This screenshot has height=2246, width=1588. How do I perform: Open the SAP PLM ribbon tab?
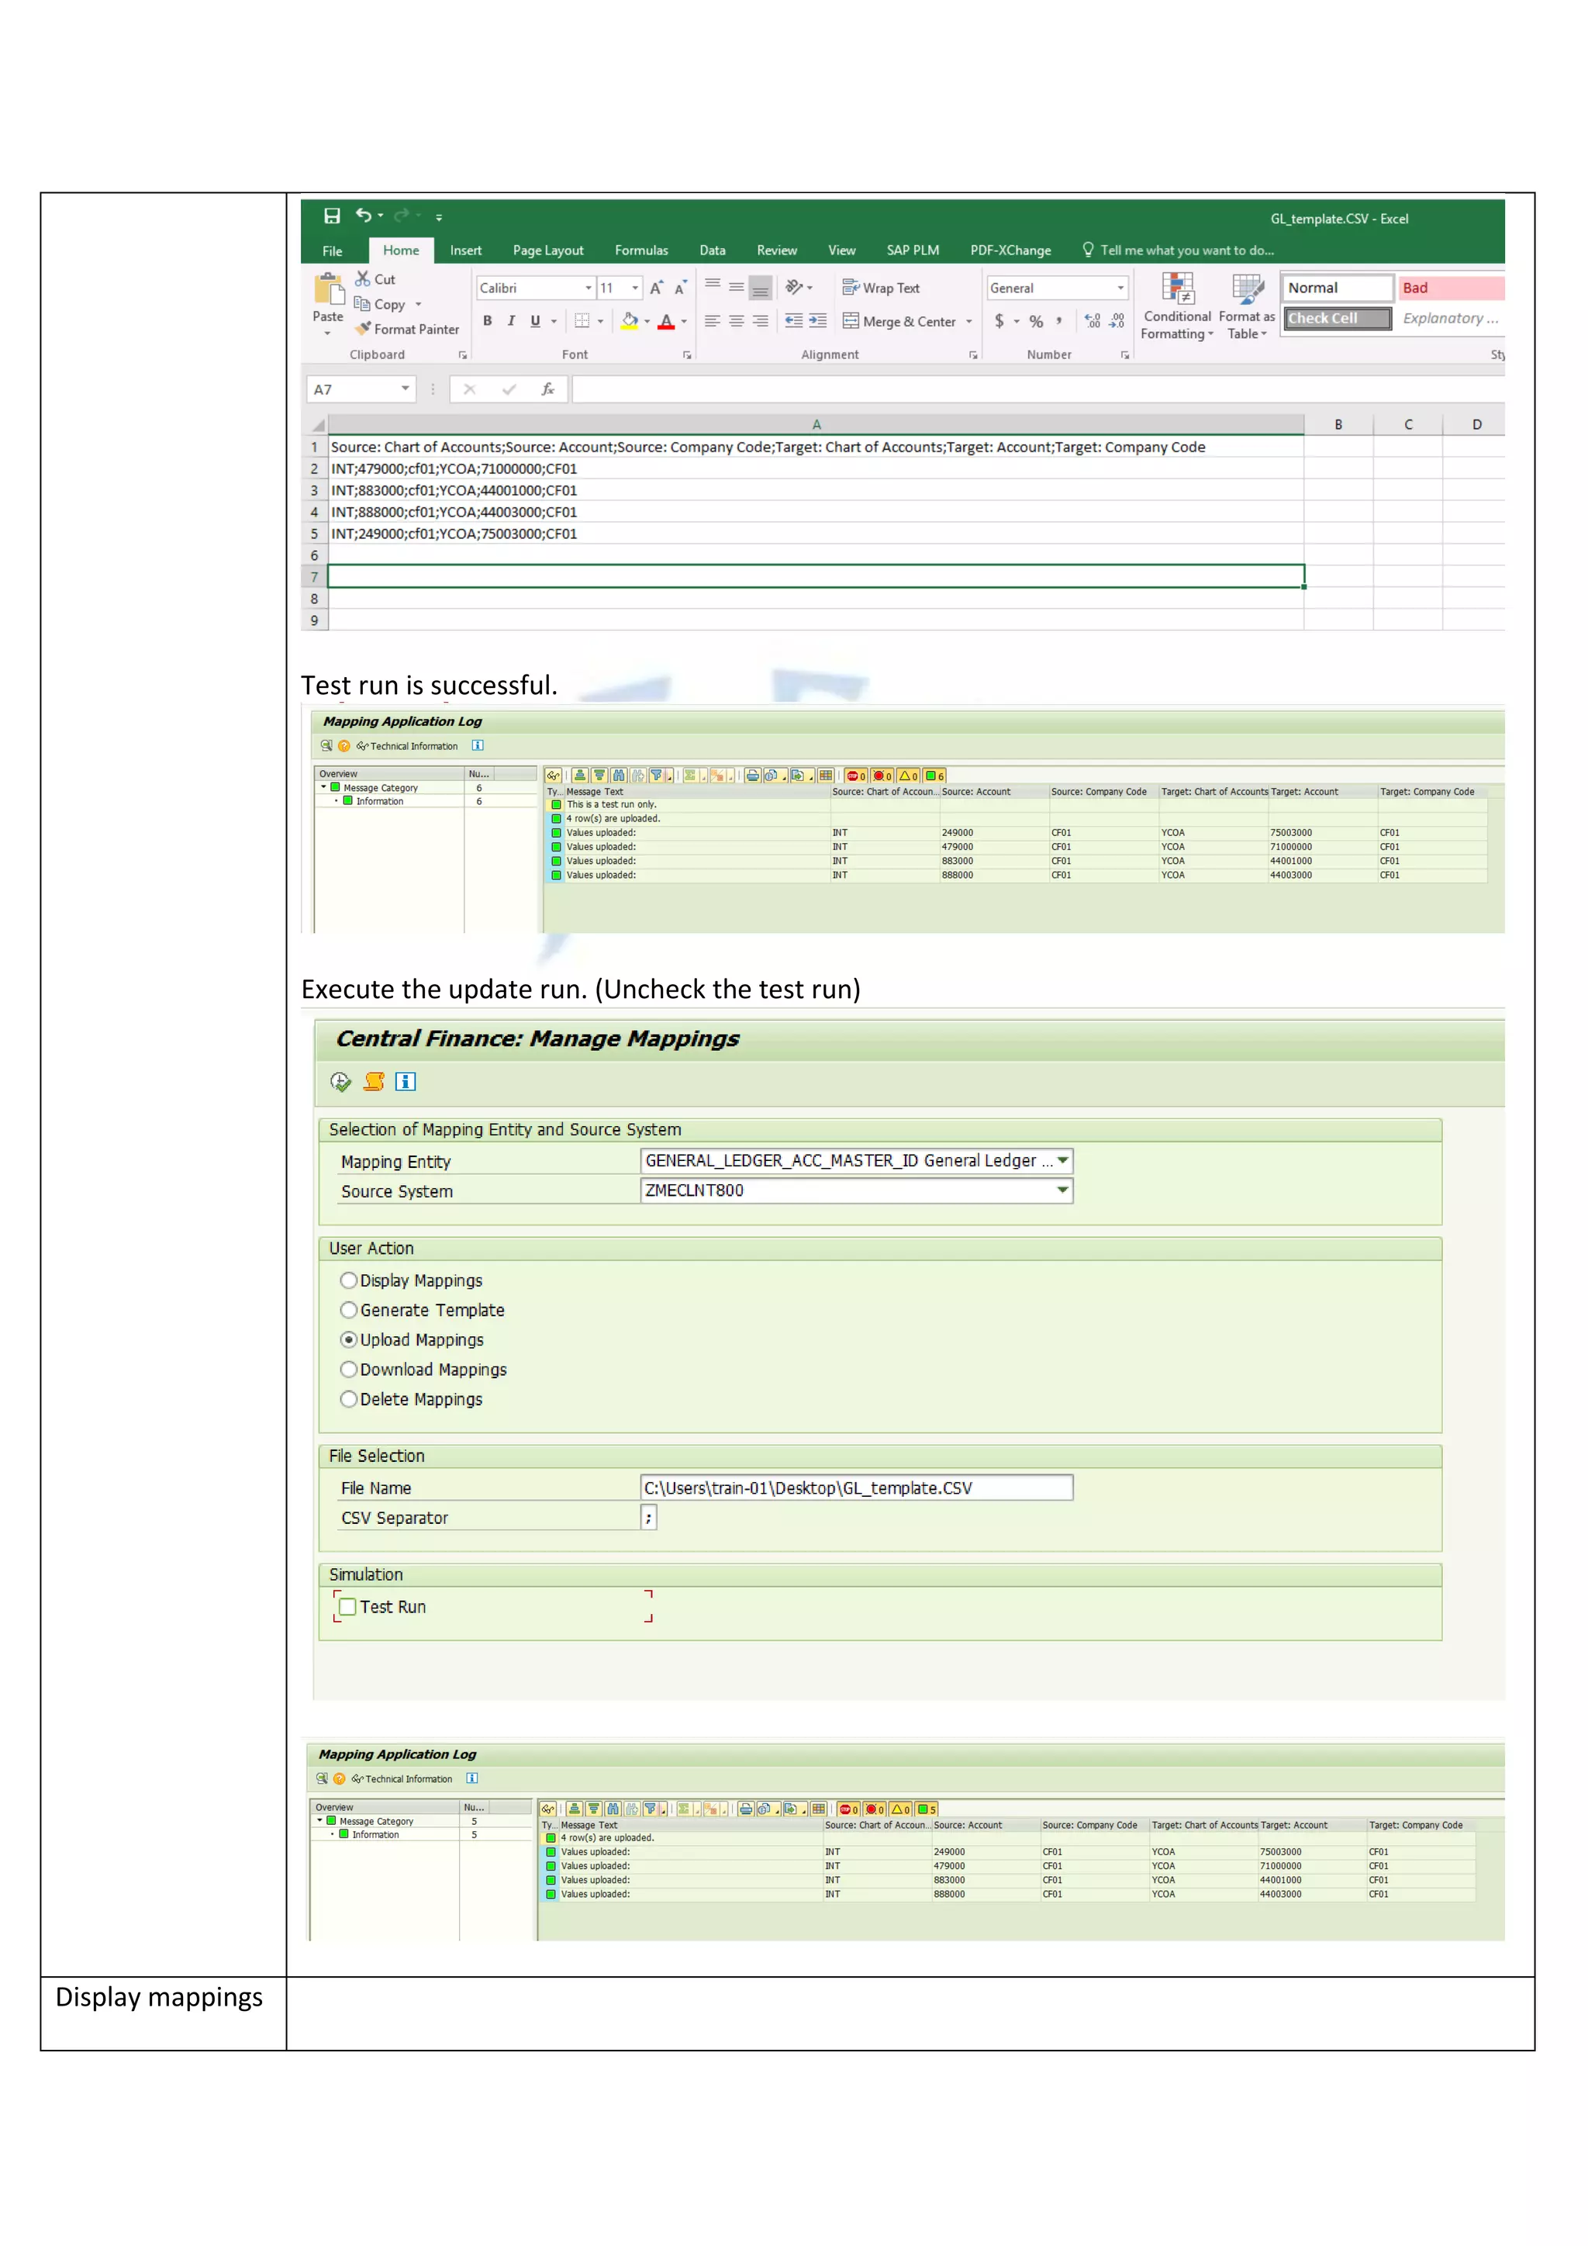coord(913,251)
